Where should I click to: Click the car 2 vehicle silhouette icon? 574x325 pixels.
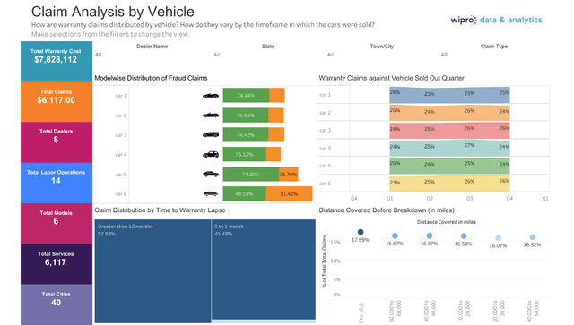click(211, 115)
